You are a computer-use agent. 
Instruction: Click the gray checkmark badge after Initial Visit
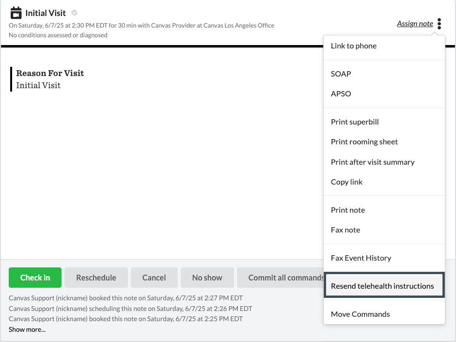click(x=74, y=13)
